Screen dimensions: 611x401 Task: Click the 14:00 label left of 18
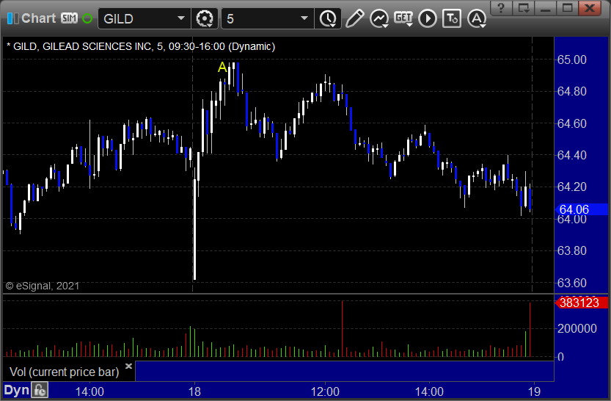89,391
